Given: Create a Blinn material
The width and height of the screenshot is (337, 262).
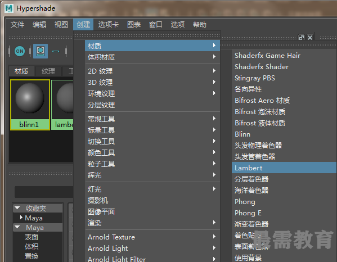Looking at the screenshot, I should click(x=284, y=134).
